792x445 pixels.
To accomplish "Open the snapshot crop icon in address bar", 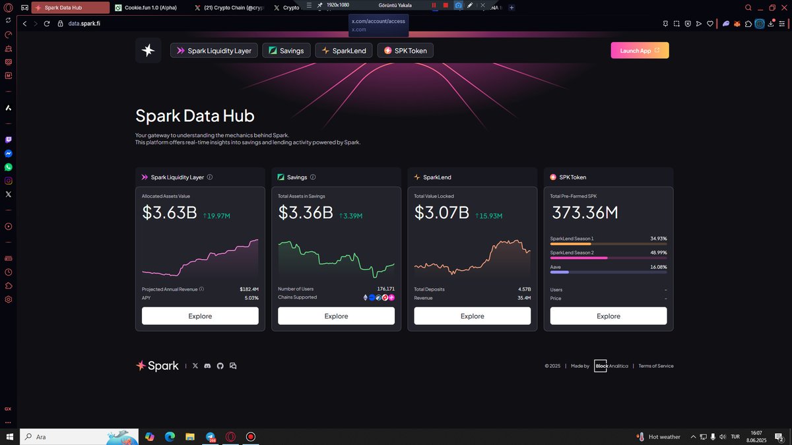I will click(x=676, y=23).
